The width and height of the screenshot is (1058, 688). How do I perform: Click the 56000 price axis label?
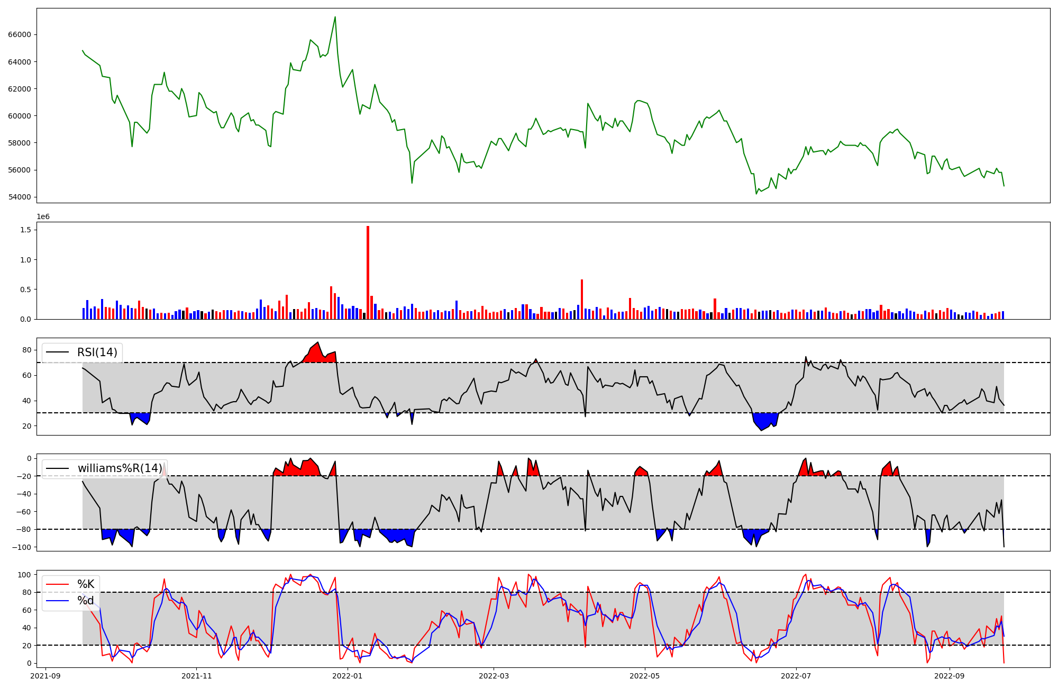click(21, 170)
